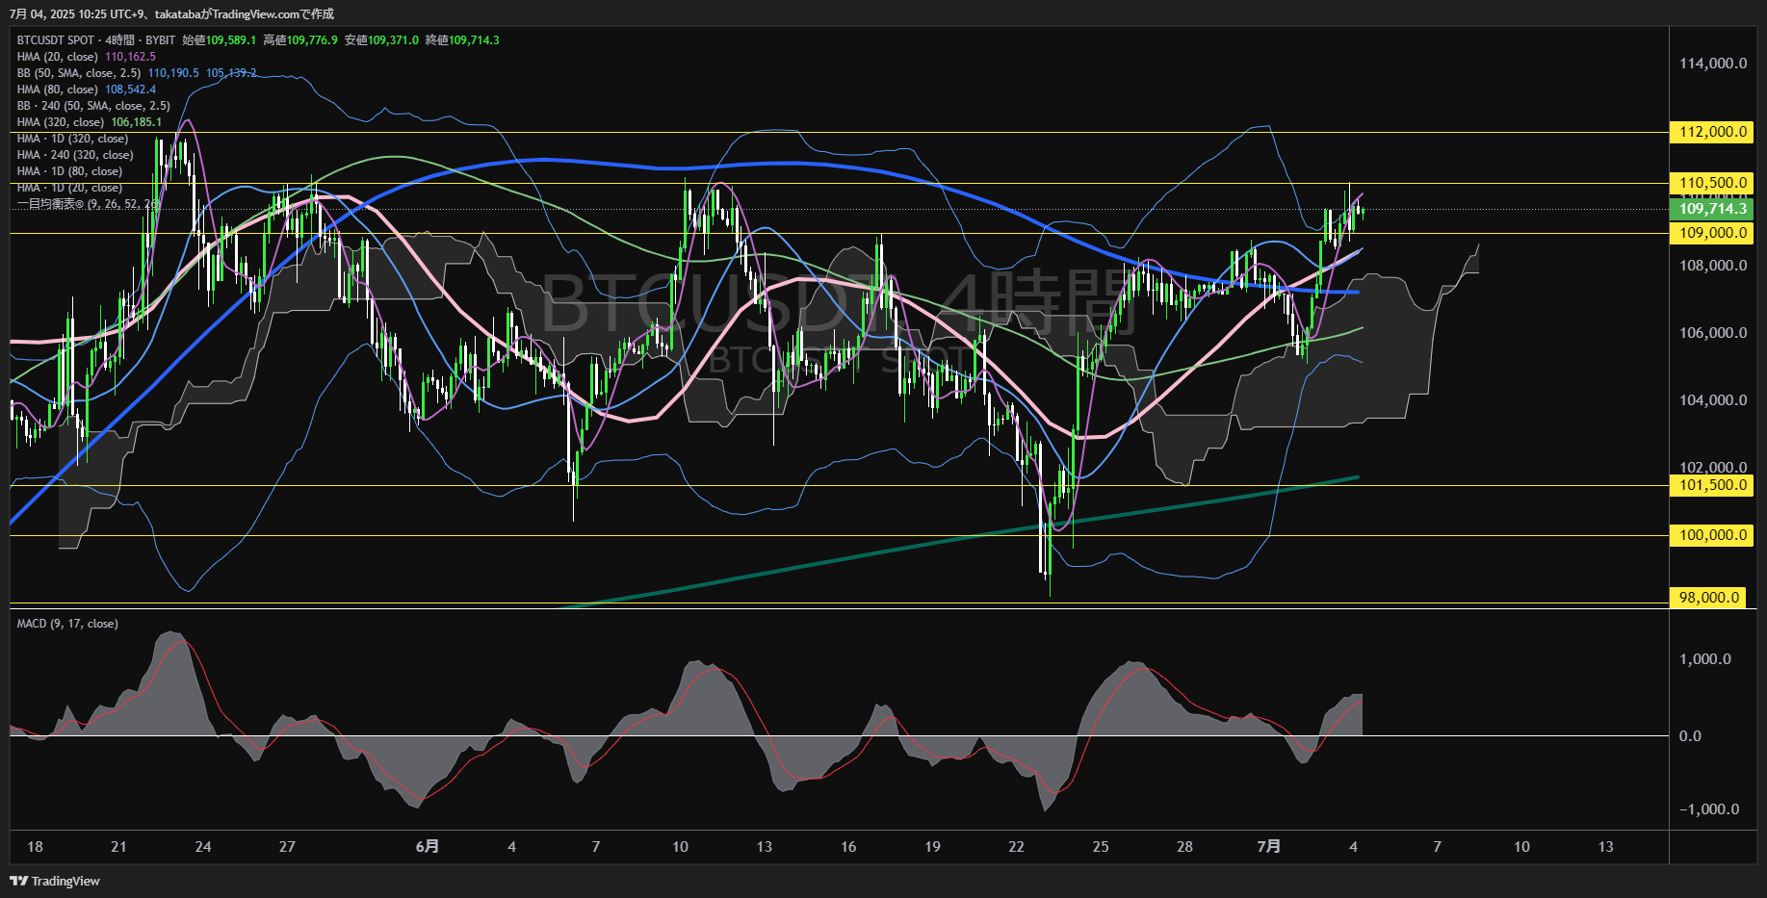
Task: Click the 108,000.0 price axis tick
Action: point(1713,266)
